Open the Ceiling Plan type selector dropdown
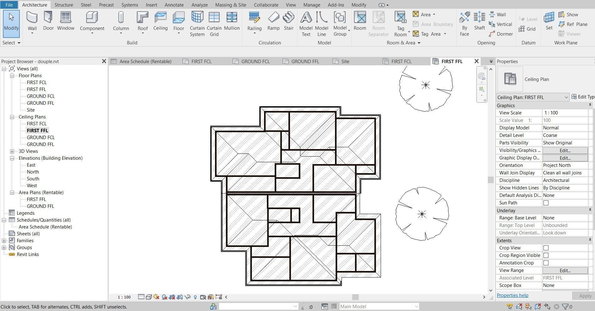 tap(533, 97)
